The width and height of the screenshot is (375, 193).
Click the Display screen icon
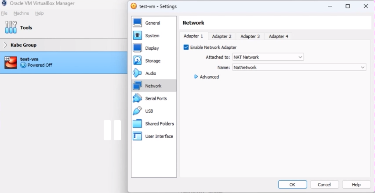tap(137, 48)
